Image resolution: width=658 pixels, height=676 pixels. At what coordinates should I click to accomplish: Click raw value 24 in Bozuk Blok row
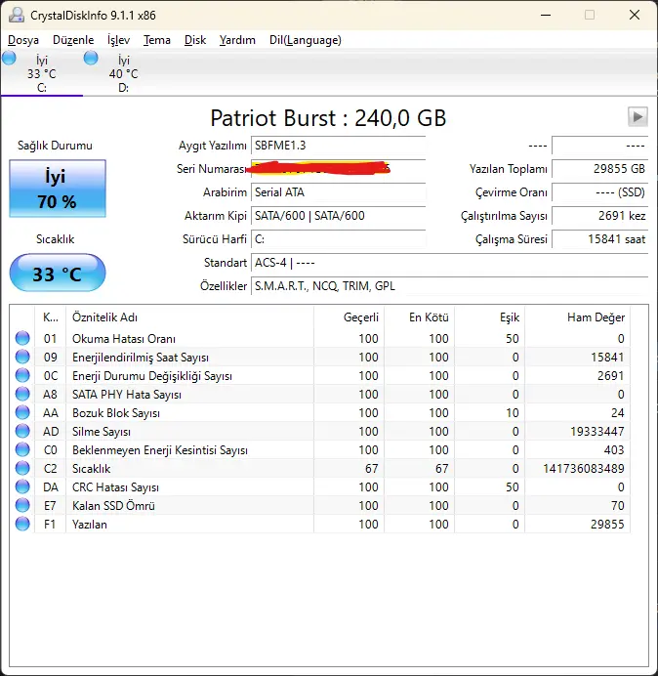coord(618,413)
